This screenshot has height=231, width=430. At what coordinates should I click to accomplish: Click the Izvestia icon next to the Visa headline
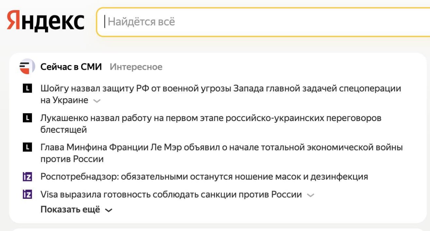pyautogui.click(x=27, y=195)
